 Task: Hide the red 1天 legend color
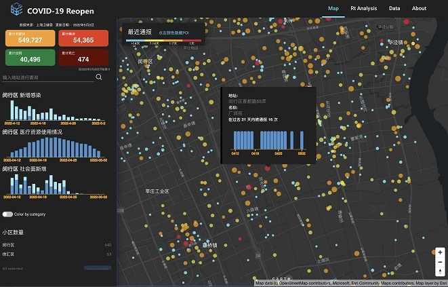click(x=192, y=41)
